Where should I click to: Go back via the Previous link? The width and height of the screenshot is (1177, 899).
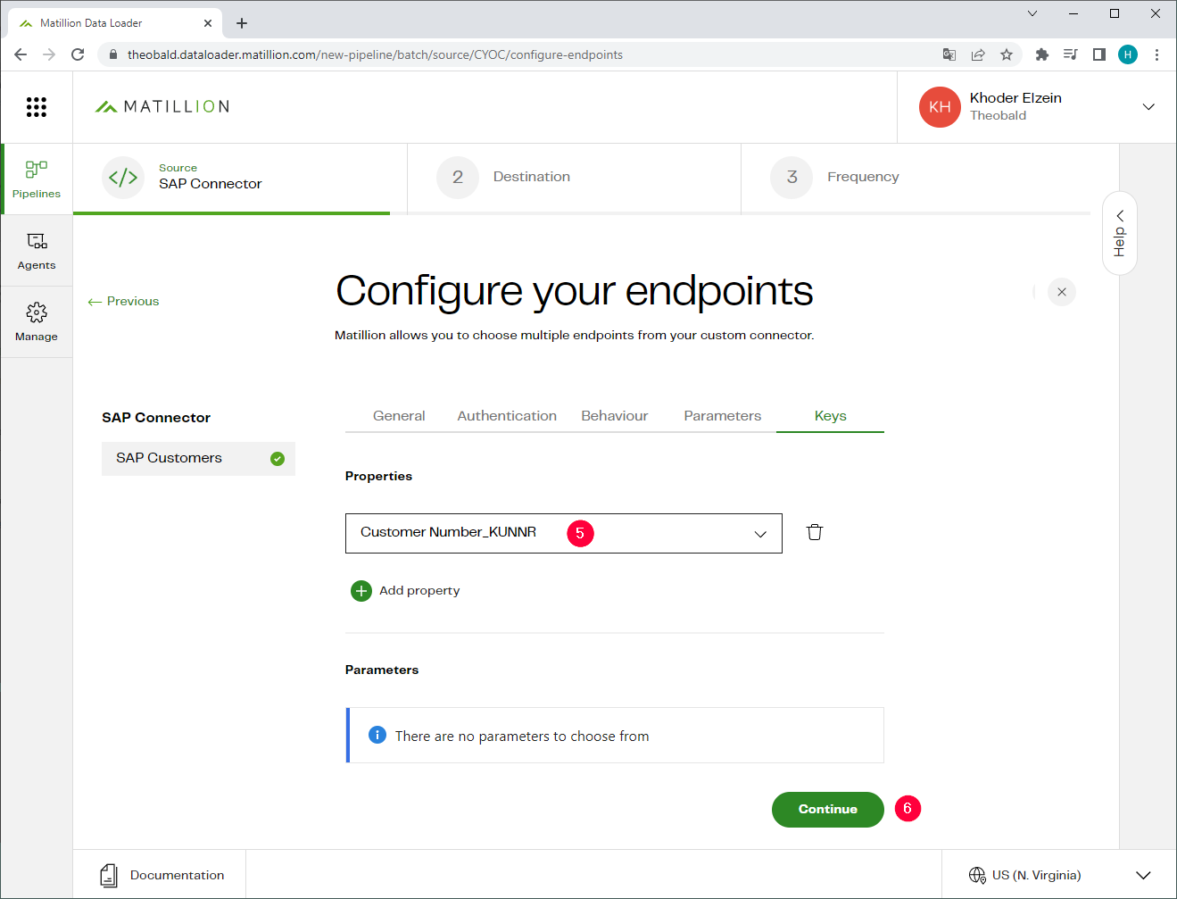tap(123, 302)
